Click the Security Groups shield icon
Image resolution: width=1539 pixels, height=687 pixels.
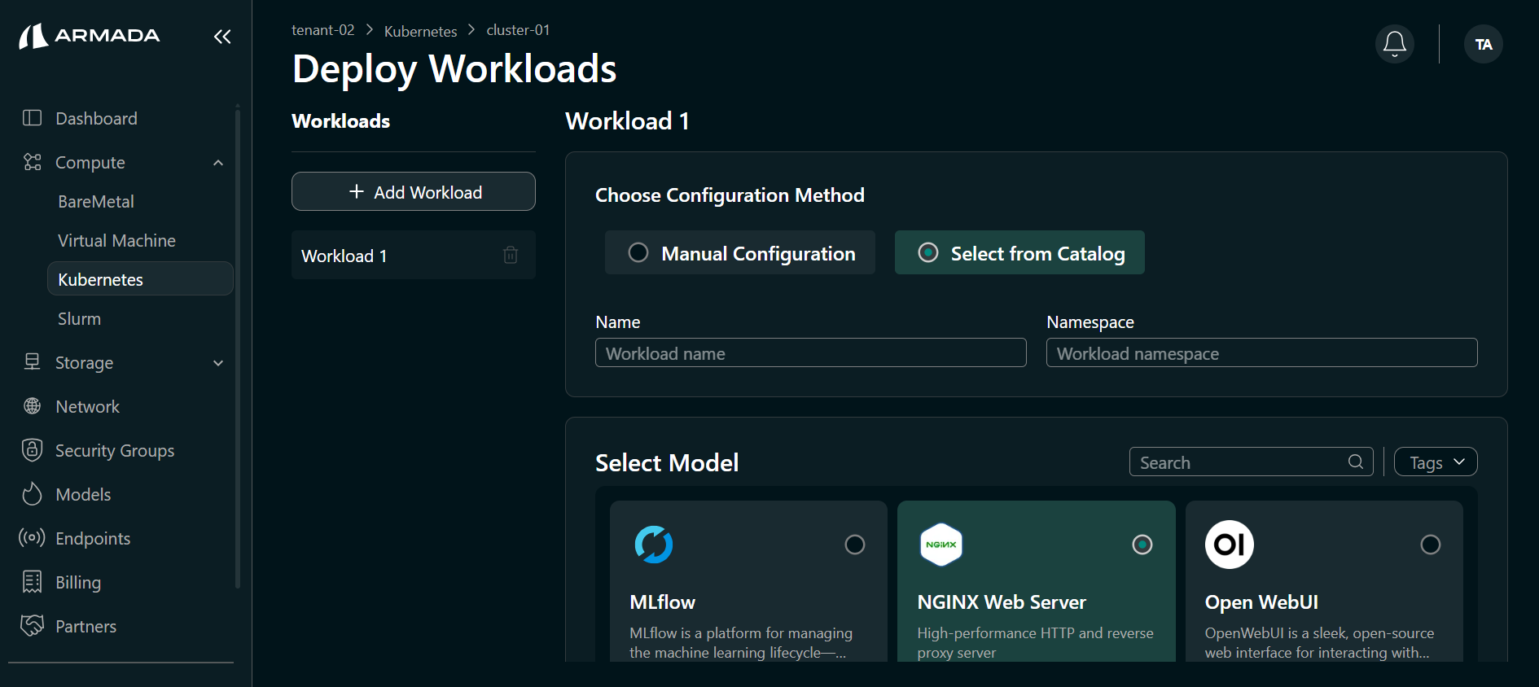[33, 450]
